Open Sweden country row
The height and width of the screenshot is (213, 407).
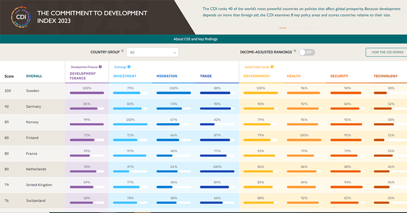tap(204, 91)
